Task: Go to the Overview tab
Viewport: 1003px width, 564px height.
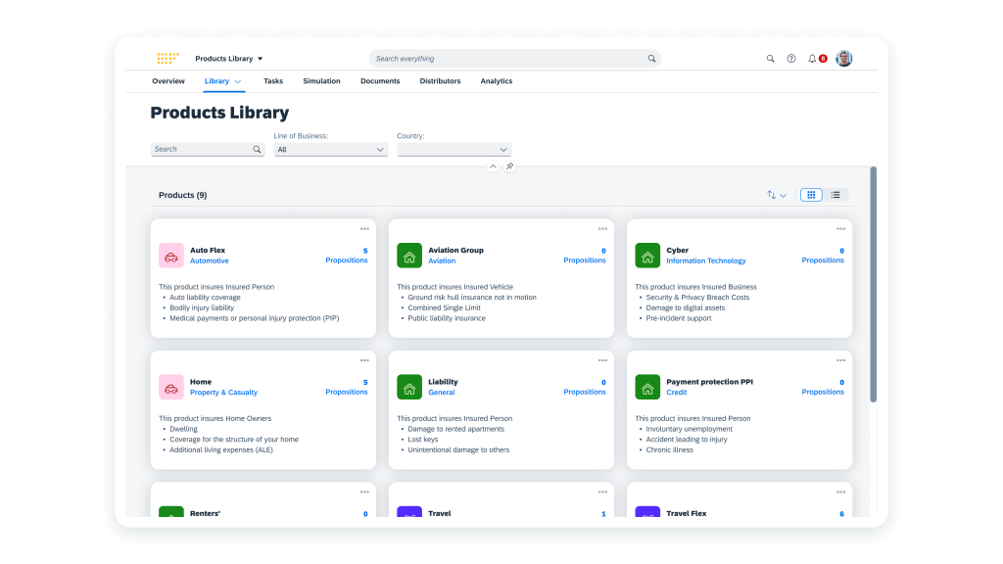Action: click(168, 81)
